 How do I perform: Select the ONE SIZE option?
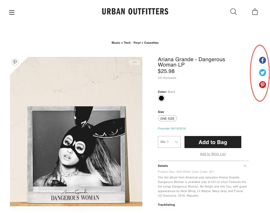(167, 118)
